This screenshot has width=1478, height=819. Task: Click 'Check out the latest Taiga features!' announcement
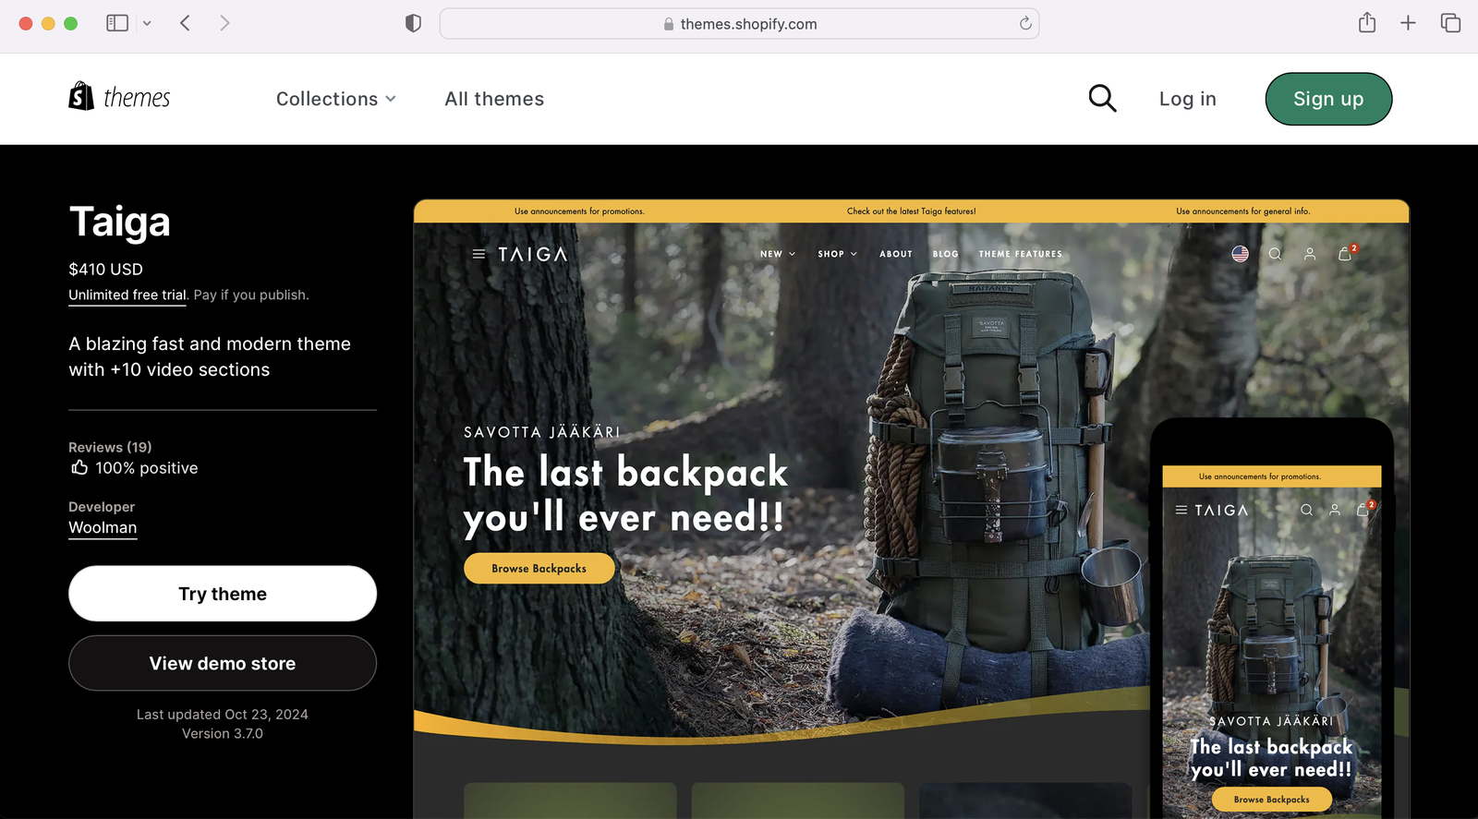coord(911,211)
